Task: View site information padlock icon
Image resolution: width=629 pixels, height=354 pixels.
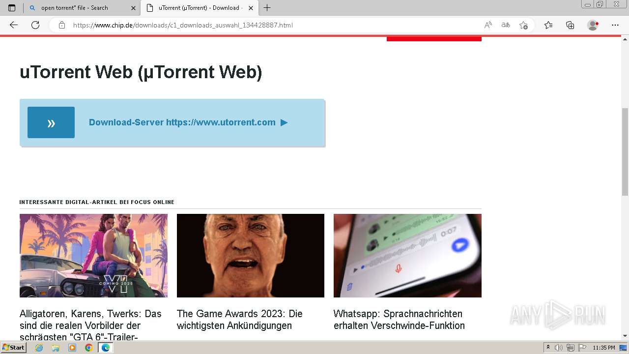Action: pyautogui.click(x=62, y=25)
